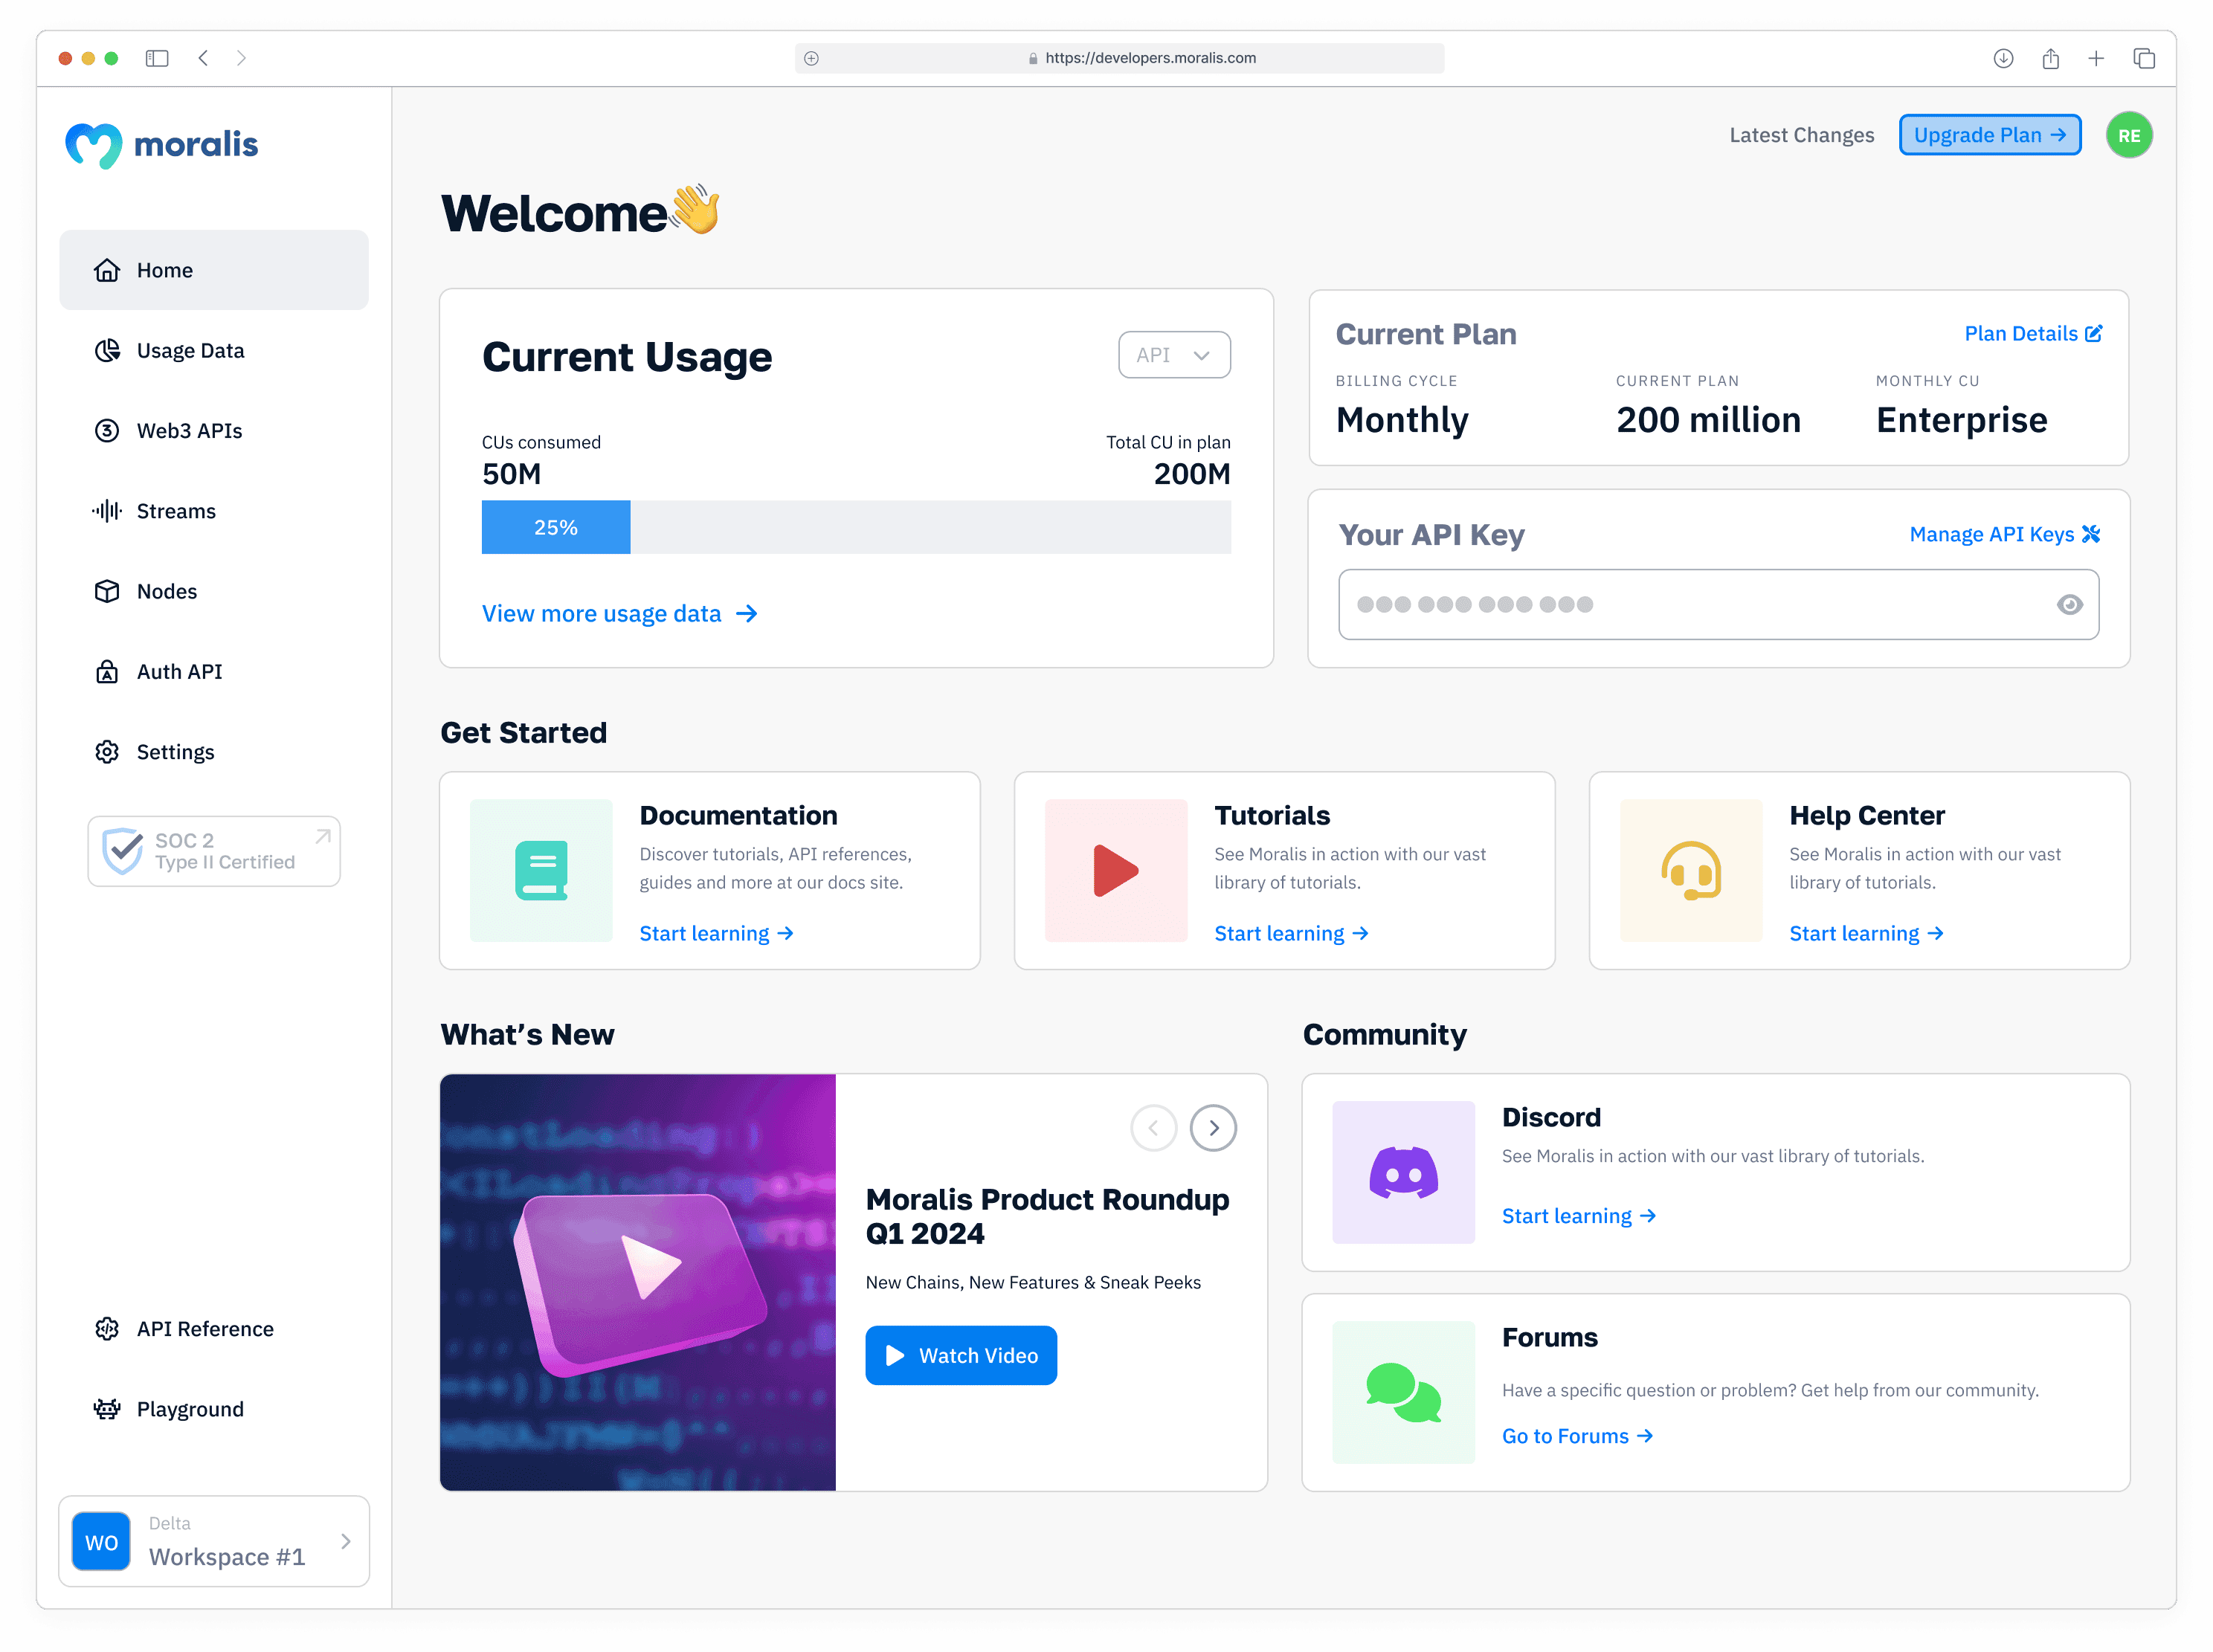
Task: Click the 50M CUs consumed value
Action: pos(511,474)
